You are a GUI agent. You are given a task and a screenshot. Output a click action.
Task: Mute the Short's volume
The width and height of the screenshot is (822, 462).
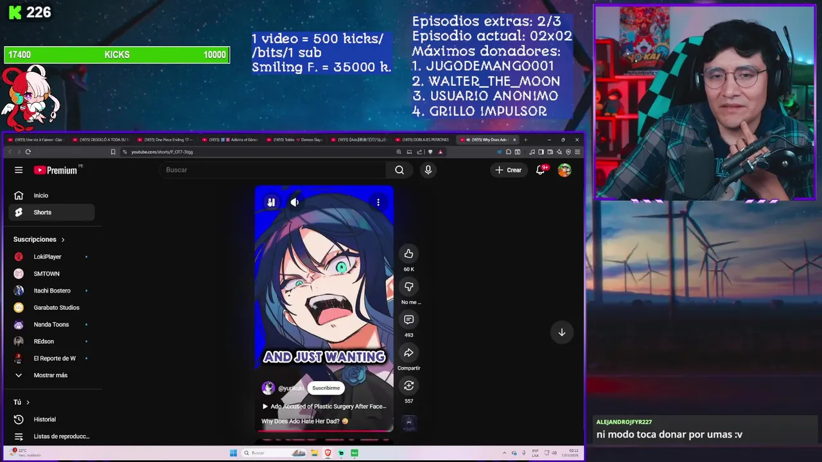pos(295,202)
